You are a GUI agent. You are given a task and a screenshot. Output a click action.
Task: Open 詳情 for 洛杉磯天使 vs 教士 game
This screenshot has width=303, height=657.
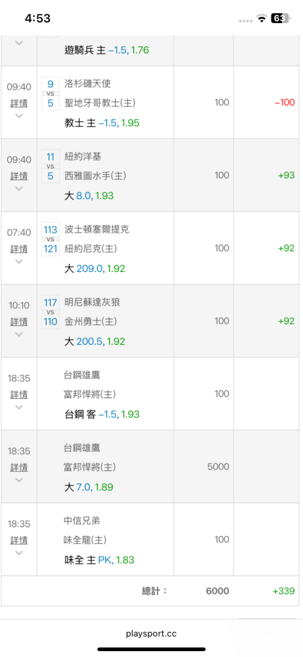tap(19, 102)
